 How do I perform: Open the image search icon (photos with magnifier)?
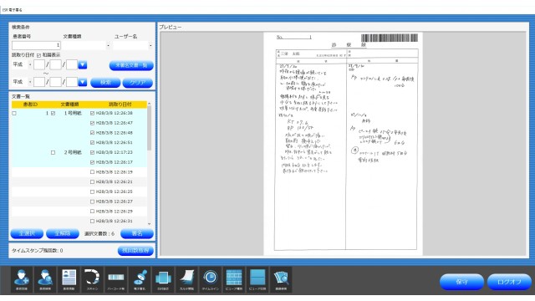click(281, 279)
